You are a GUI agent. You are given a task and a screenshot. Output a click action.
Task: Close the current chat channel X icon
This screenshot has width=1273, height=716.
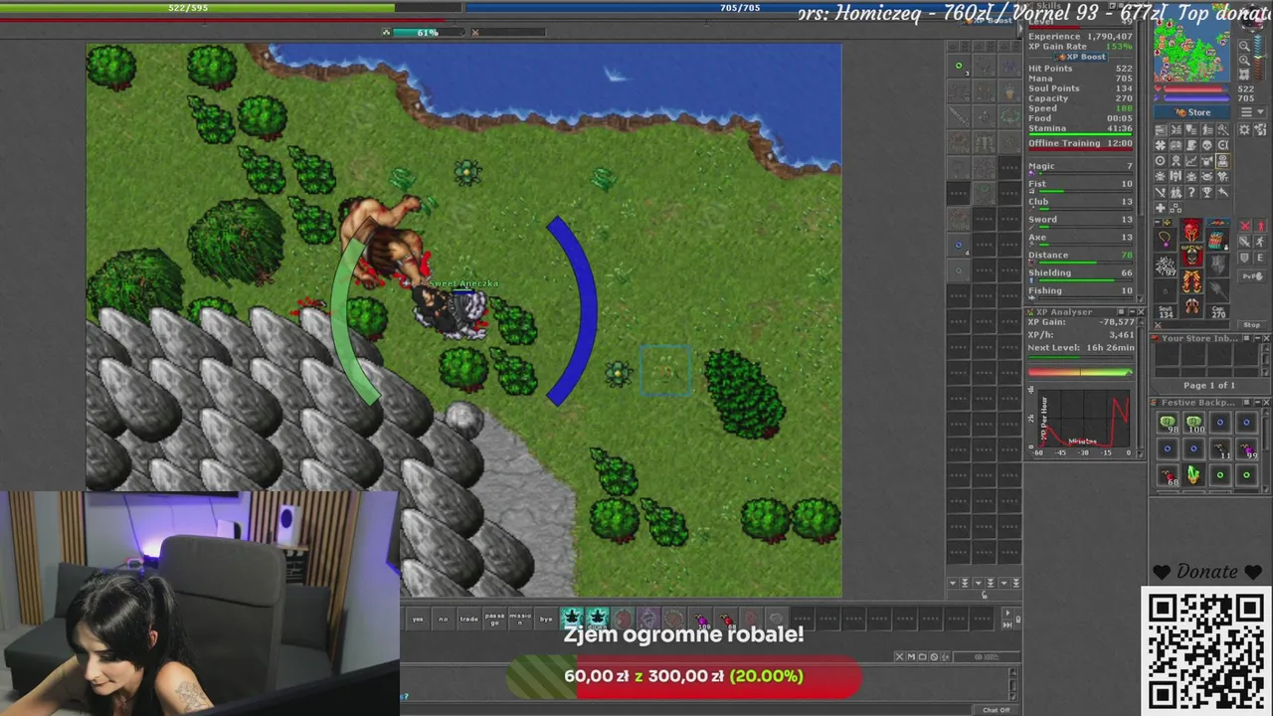[x=899, y=656]
